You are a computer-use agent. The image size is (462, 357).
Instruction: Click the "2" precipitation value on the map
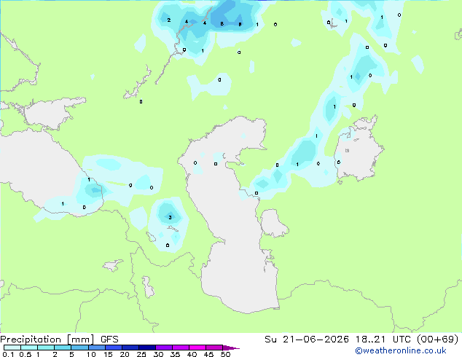click(169, 20)
